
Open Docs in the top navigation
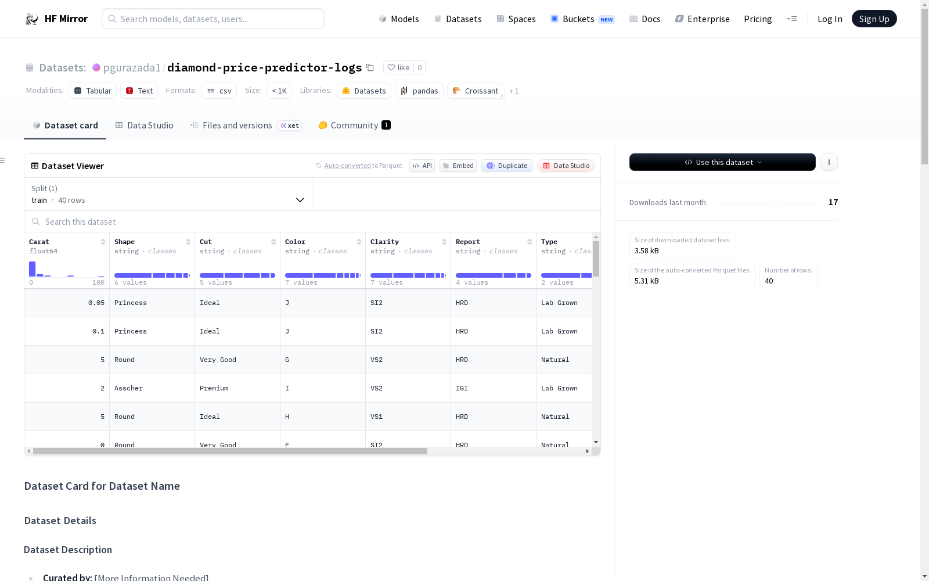pos(645,19)
